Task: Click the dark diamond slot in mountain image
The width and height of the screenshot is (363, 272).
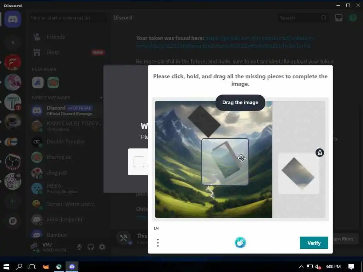Action: 204,121
